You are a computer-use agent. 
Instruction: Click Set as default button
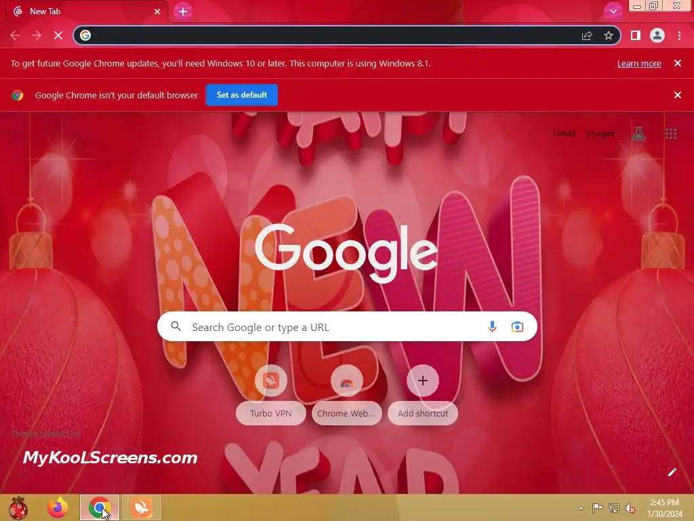tap(242, 95)
